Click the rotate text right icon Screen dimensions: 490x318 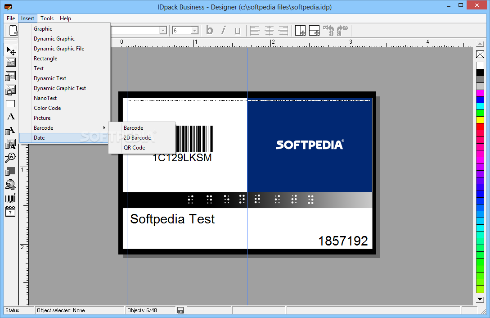coord(342,31)
